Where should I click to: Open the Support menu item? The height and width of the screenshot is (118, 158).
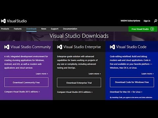[x=55, y=29]
